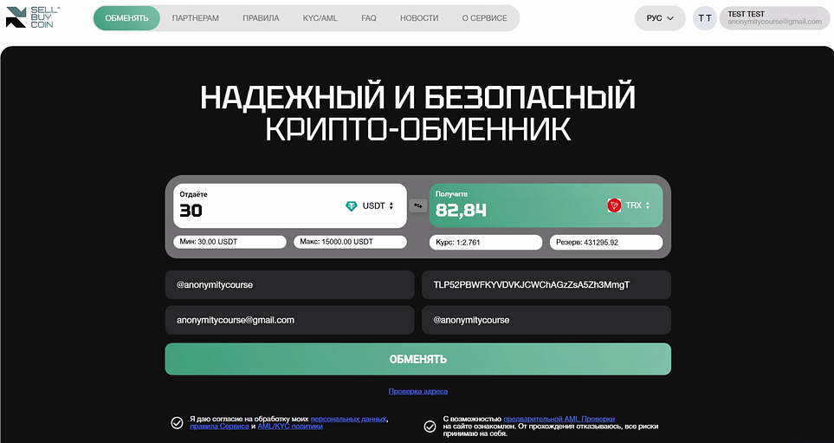Click the TT user avatar circle

(705, 18)
